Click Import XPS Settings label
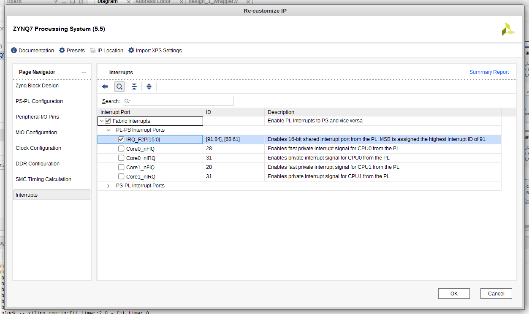529x314 pixels. tap(159, 51)
